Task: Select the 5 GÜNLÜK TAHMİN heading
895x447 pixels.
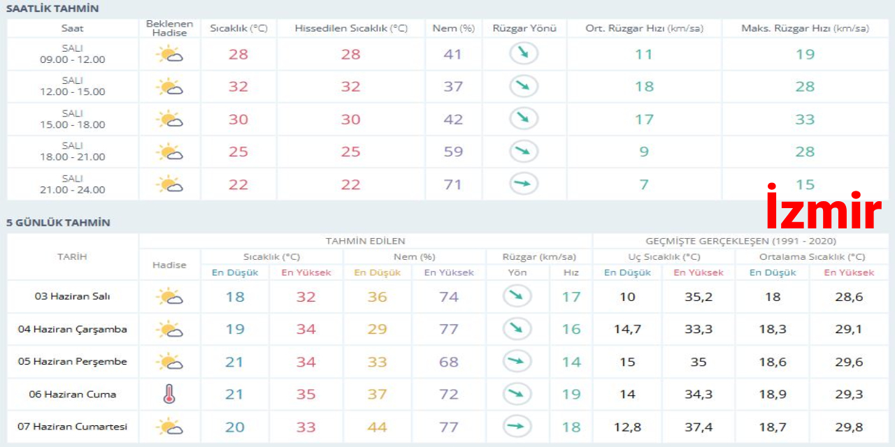Action: point(58,223)
